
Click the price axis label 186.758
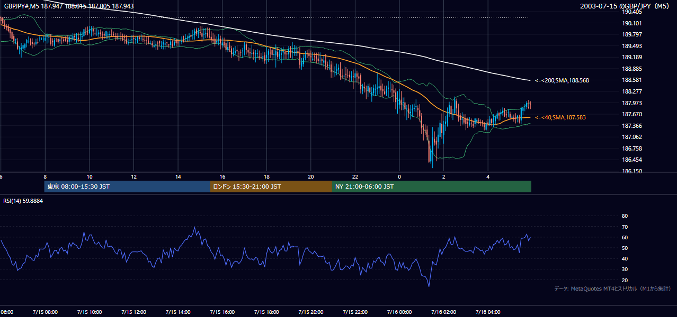pyautogui.click(x=633, y=148)
